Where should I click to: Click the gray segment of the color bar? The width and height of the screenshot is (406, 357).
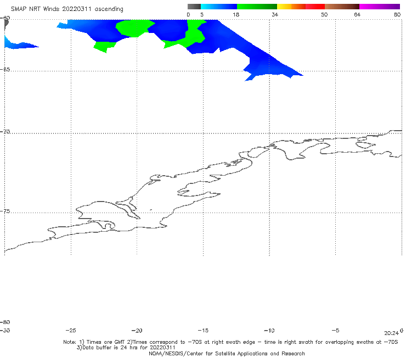click(x=194, y=7)
